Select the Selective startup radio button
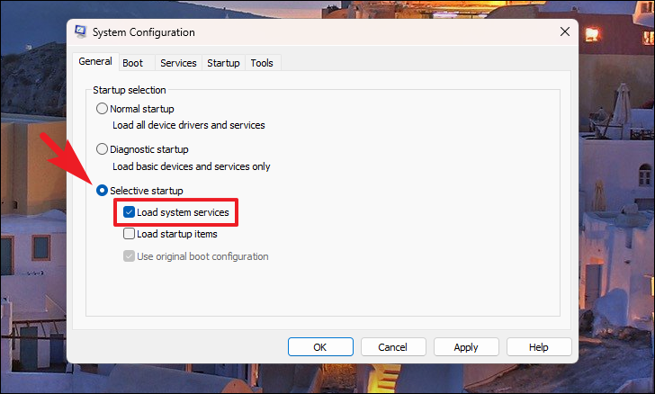 pyautogui.click(x=102, y=191)
